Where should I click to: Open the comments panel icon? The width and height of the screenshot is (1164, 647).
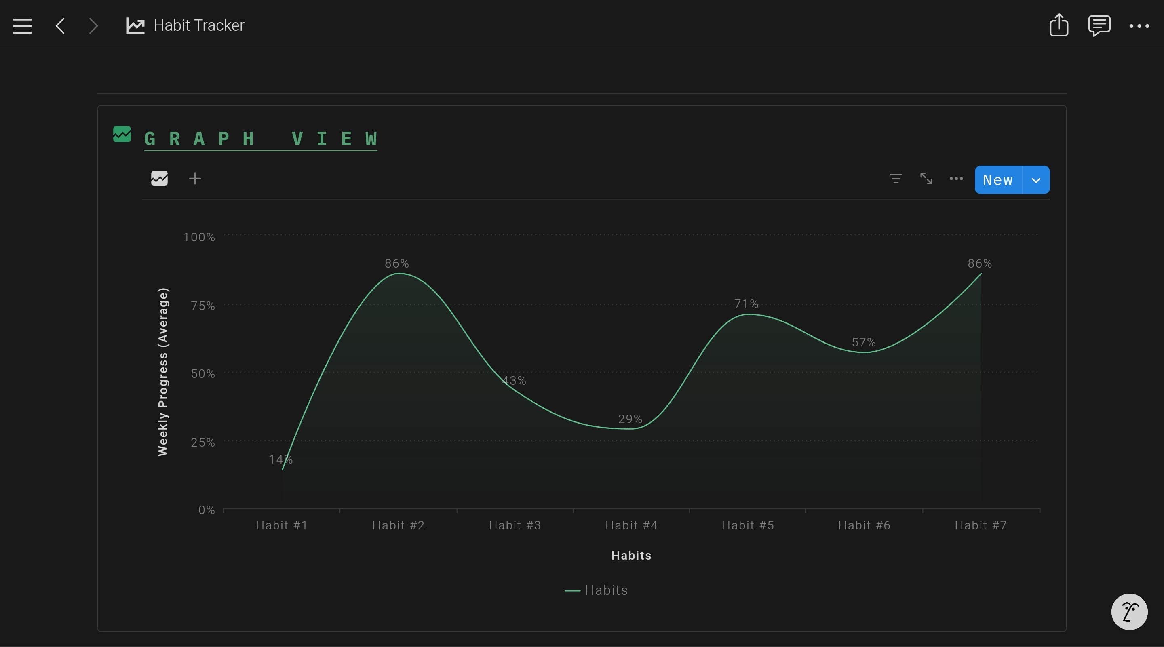1099,25
